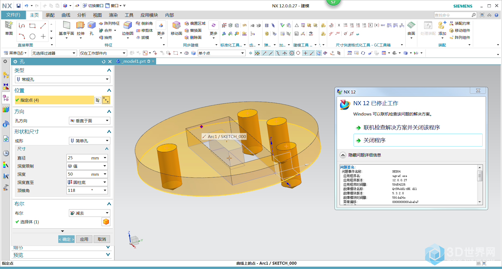Screen dimensions: 502x269
Task: Select Offset Region (偏置区域)
Action: [x=195, y=23]
